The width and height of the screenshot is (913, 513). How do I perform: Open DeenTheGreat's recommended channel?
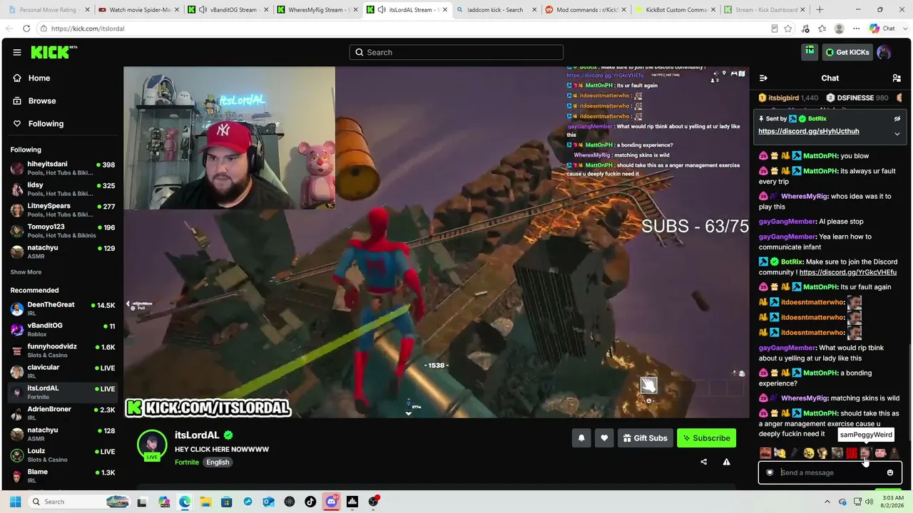pos(63,309)
